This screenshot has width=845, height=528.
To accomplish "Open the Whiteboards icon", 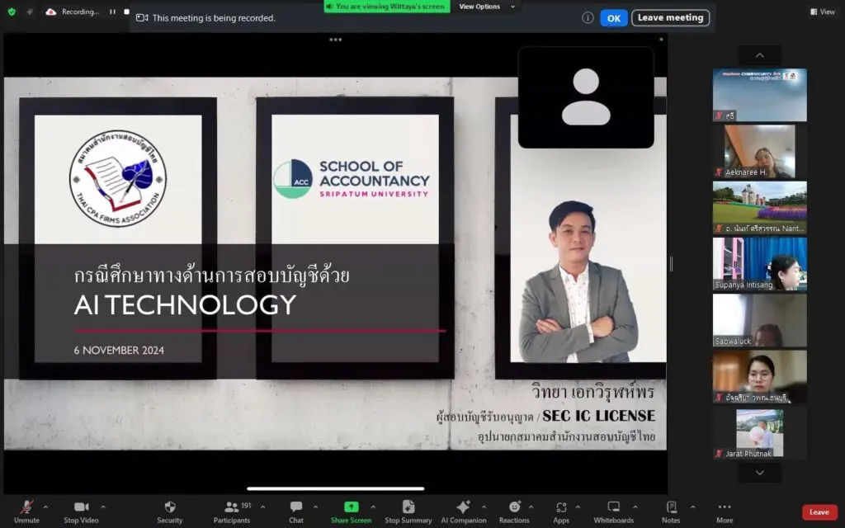I will [x=614, y=507].
